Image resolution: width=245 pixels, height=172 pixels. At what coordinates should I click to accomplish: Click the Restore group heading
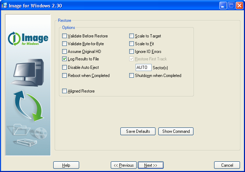coord(65,20)
